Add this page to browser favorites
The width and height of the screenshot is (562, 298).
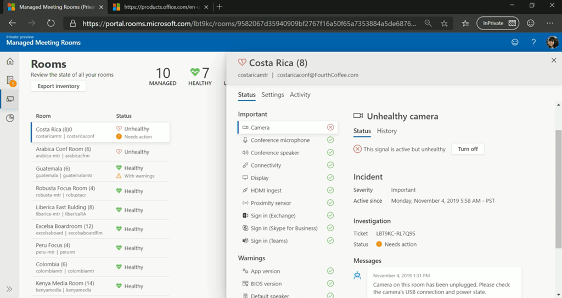click(445, 24)
